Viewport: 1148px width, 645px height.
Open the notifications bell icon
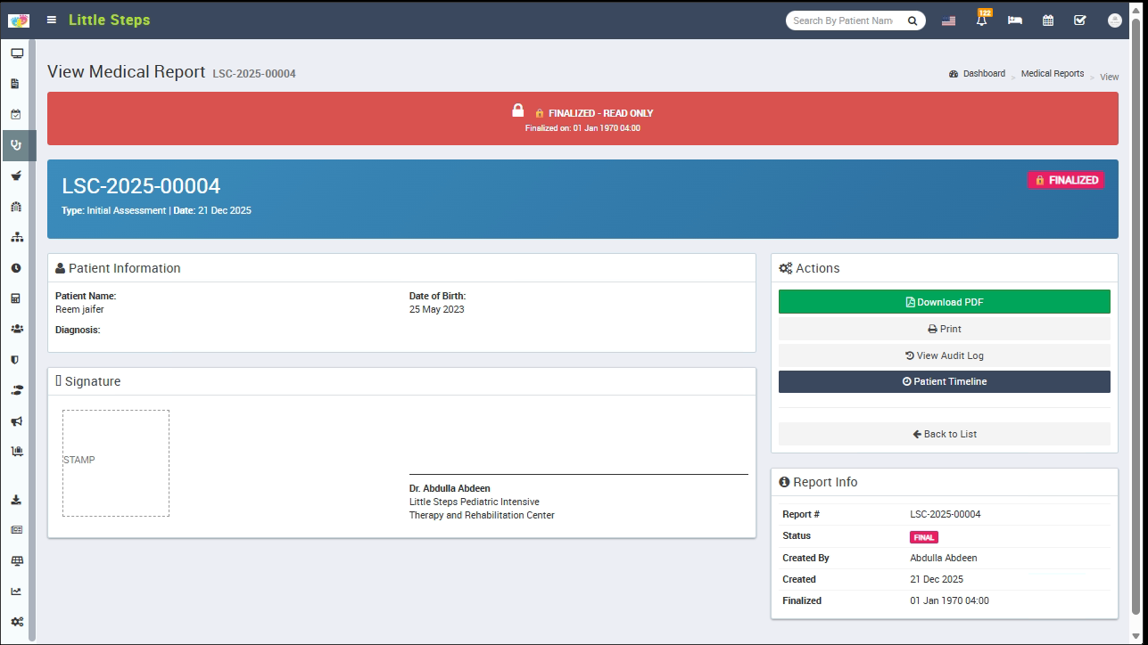pos(982,20)
